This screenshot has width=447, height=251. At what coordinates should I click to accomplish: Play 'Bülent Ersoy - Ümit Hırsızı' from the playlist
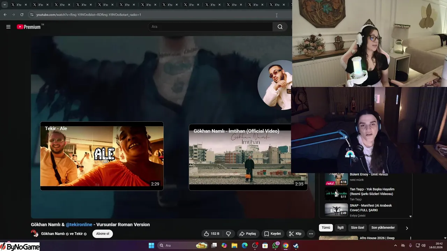pos(365,177)
